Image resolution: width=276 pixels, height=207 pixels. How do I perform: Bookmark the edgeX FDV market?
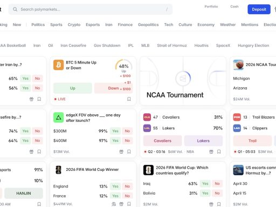click(x=129, y=151)
